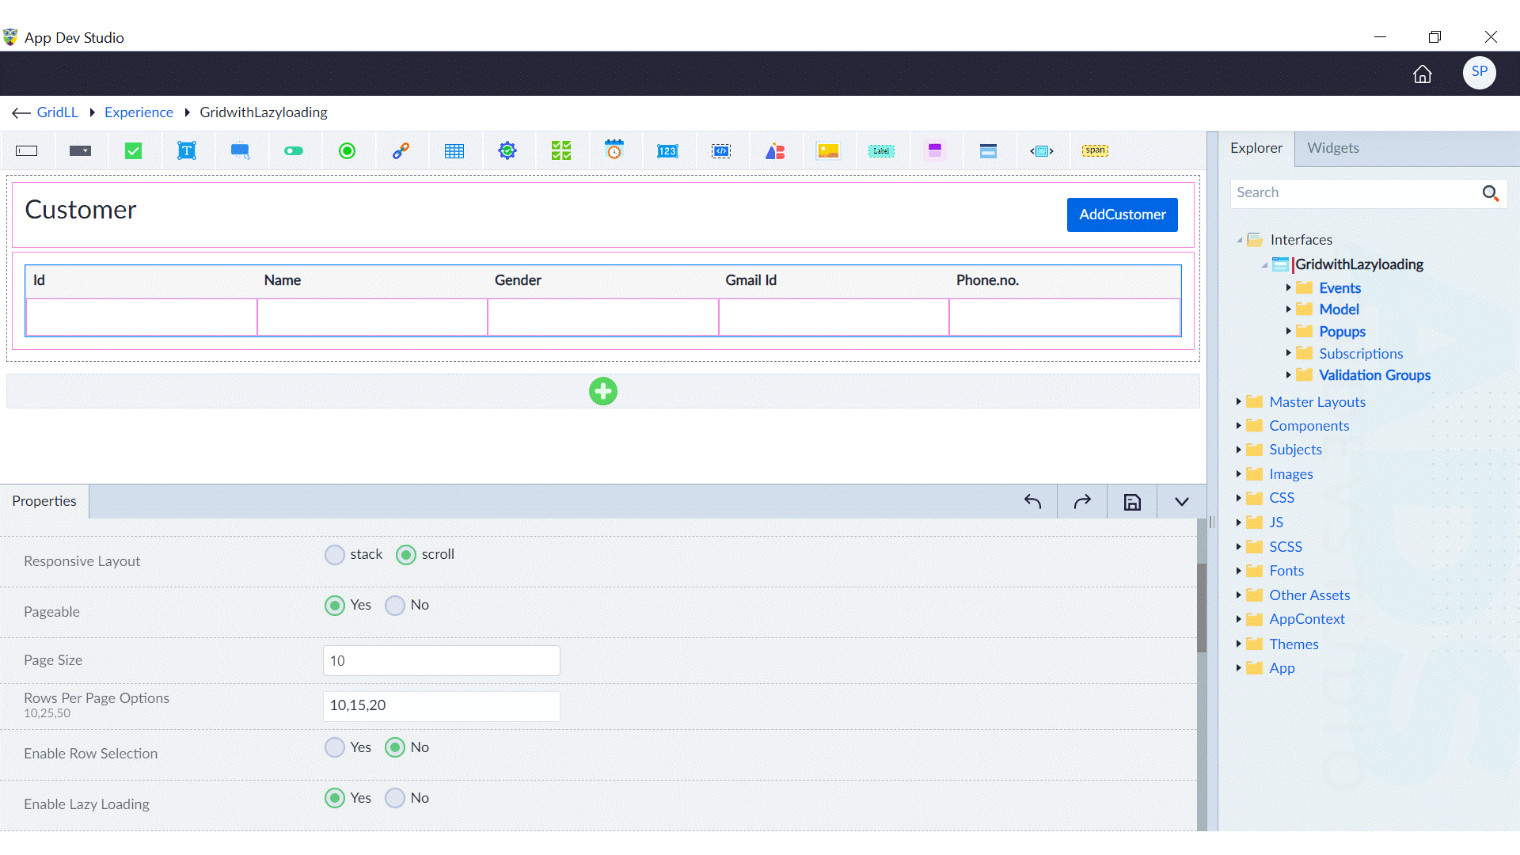Expand the Master Layouts folder
The width and height of the screenshot is (1520, 855).
pyautogui.click(x=1238, y=401)
